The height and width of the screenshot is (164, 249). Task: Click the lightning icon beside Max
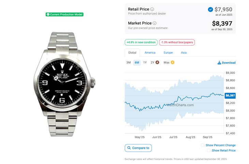pyautogui.click(x=173, y=62)
